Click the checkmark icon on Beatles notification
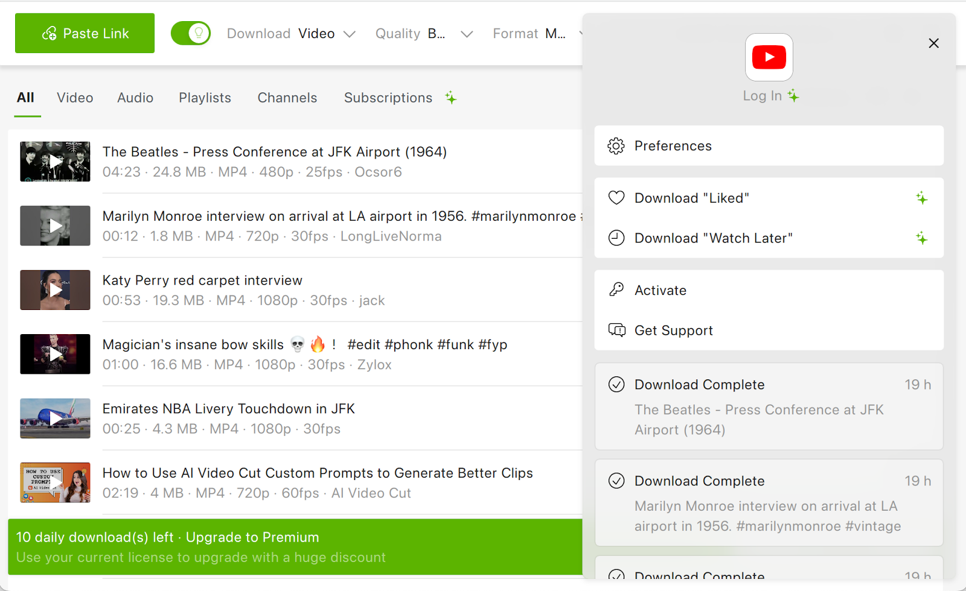 pos(616,385)
